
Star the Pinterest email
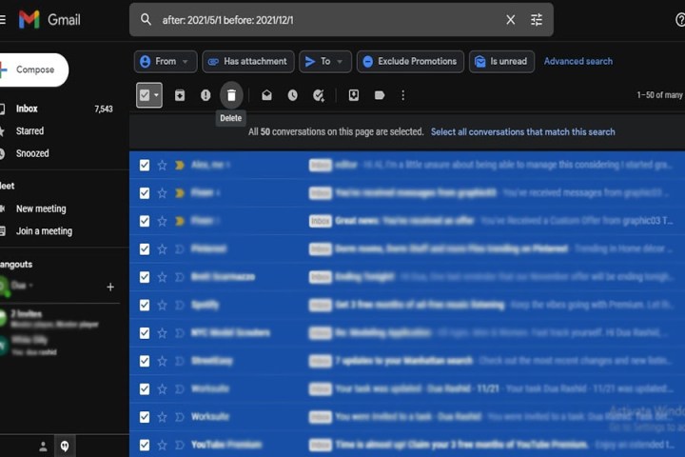pyautogui.click(x=162, y=248)
